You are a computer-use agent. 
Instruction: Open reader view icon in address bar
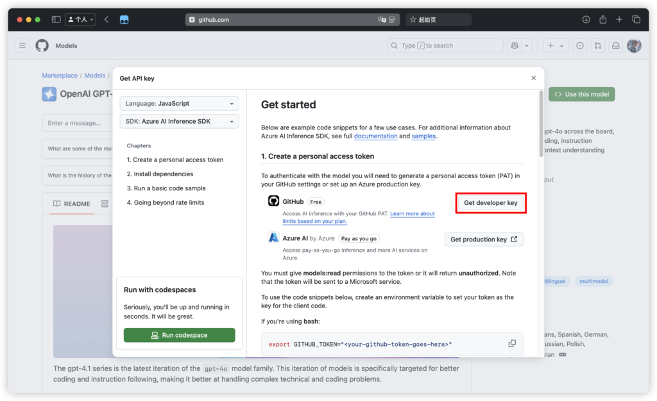pyautogui.click(x=392, y=20)
